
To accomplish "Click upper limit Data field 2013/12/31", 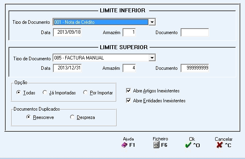I will coord(67,68).
